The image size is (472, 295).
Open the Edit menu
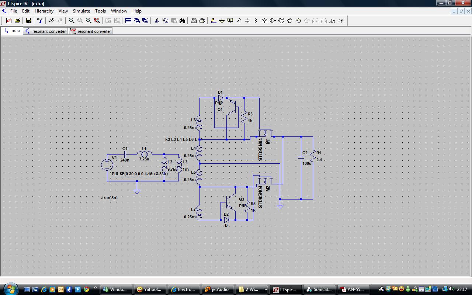pyautogui.click(x=25, y=11)
